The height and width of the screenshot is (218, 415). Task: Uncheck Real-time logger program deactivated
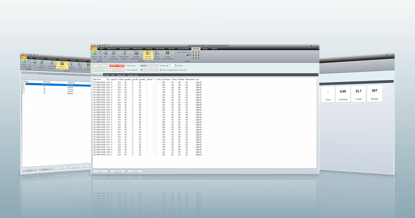tap(160, 70)
